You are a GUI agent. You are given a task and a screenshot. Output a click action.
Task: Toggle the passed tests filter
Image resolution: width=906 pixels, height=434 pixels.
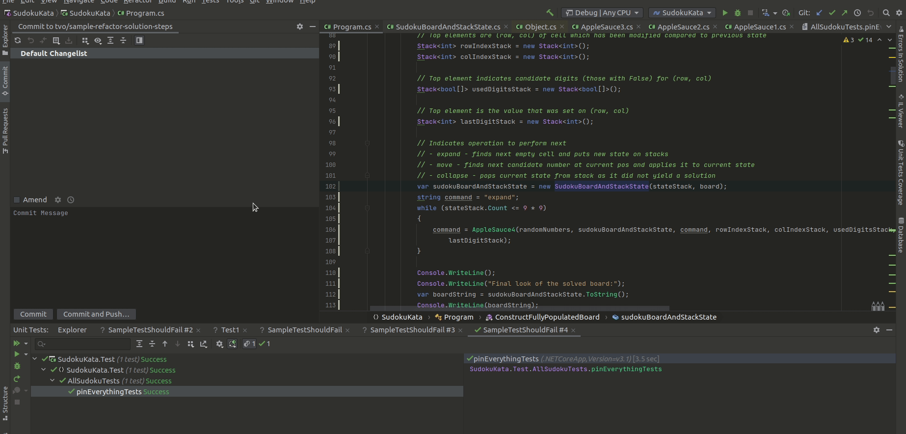(265, 344)
